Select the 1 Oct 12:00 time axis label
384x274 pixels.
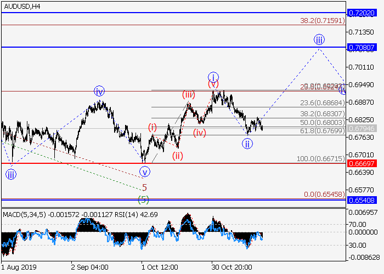tap(159, 267)
